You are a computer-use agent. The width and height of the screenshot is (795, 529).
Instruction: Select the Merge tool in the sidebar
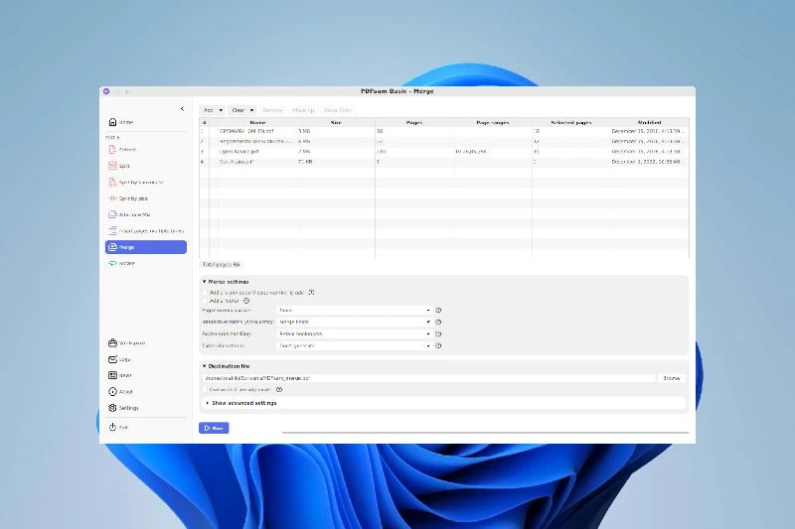pyautogui.click(x=145, y=247)
